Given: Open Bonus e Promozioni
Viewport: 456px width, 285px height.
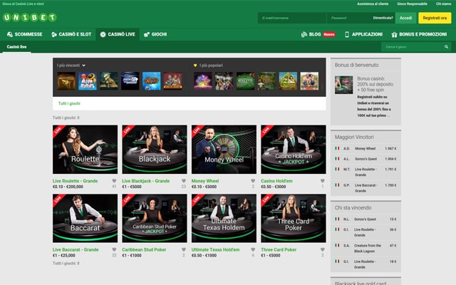Looking at the screenshot, I should tap(419, 34).
